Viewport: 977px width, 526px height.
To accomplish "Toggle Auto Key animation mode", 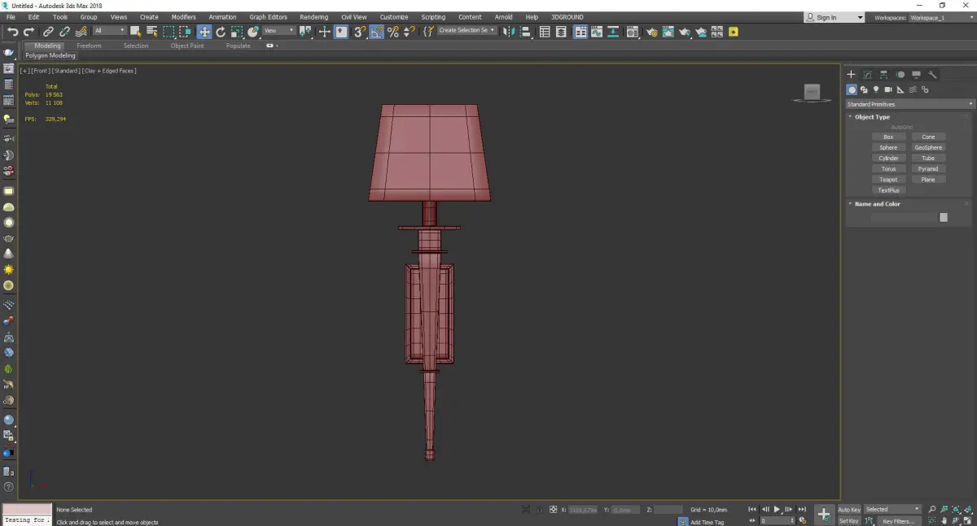I will pos(849,509).
